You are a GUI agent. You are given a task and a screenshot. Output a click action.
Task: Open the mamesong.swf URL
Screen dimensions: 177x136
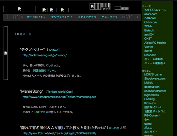coord(59,97)
